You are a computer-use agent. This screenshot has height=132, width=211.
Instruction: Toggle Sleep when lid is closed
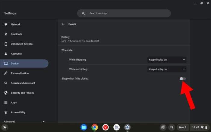point(183,79)
